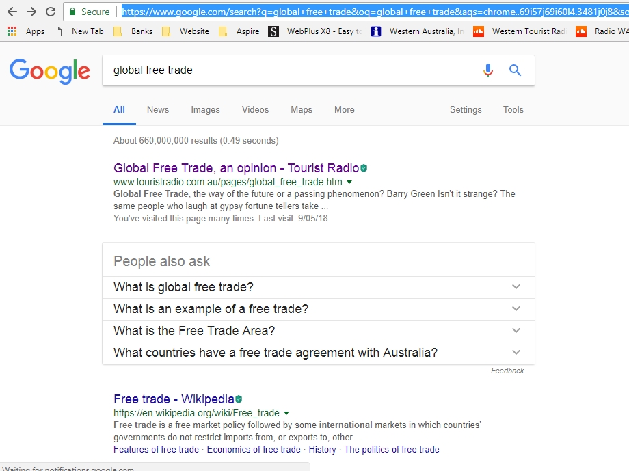Open the 'Economics of free trade' sublink

pyautogui.click(x=254, y=449)
